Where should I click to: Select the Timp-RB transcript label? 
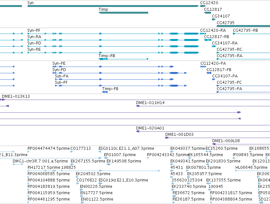tap(107, 56)
